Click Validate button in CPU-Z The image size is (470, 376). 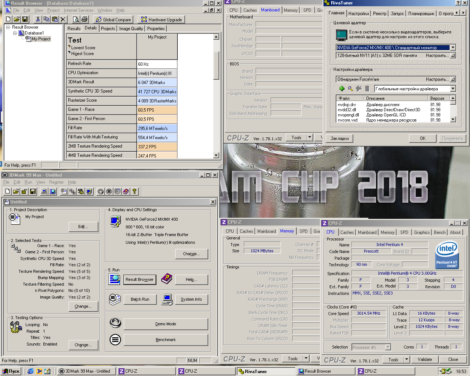tap(424, 359)
